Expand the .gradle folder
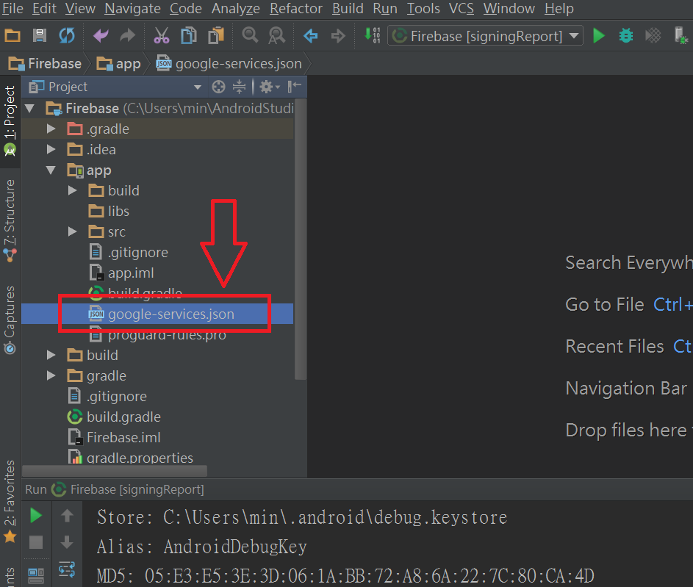693x587 pixels. point(51,129)
